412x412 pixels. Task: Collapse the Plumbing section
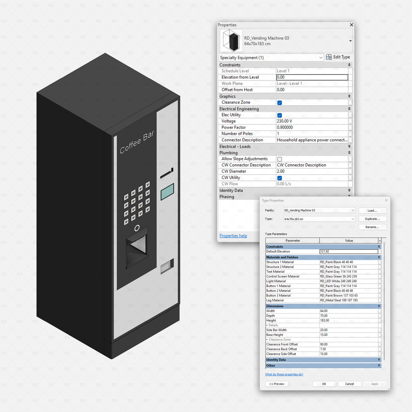tap(349, 152)
